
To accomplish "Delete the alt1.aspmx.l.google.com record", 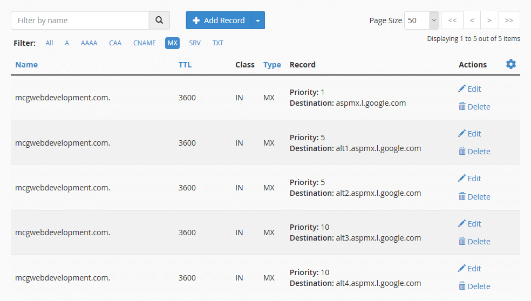I will pos(474,152).
